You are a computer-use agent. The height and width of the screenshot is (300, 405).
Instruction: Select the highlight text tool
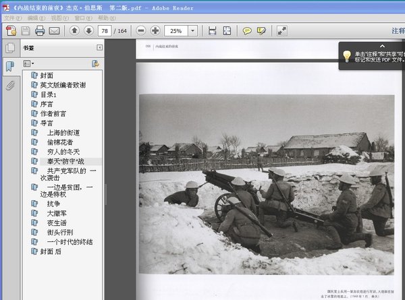[261, 31]
